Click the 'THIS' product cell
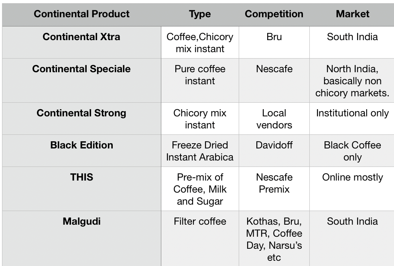 (81, 177)
